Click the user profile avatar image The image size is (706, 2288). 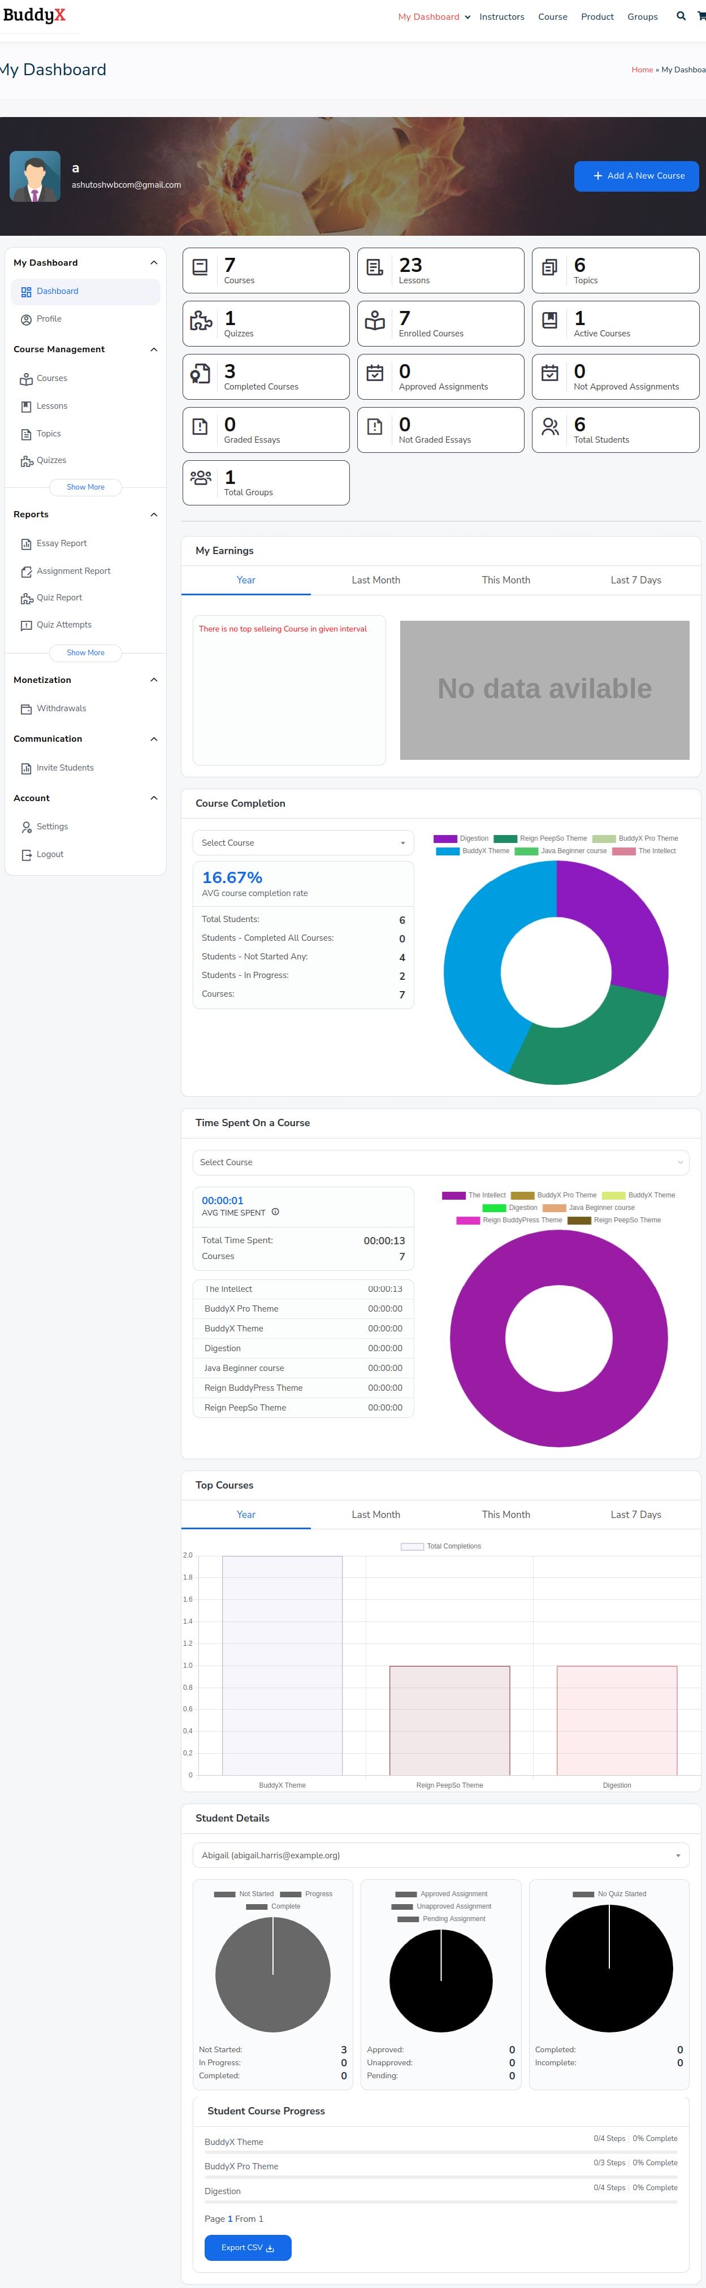[x=34, y=176]
